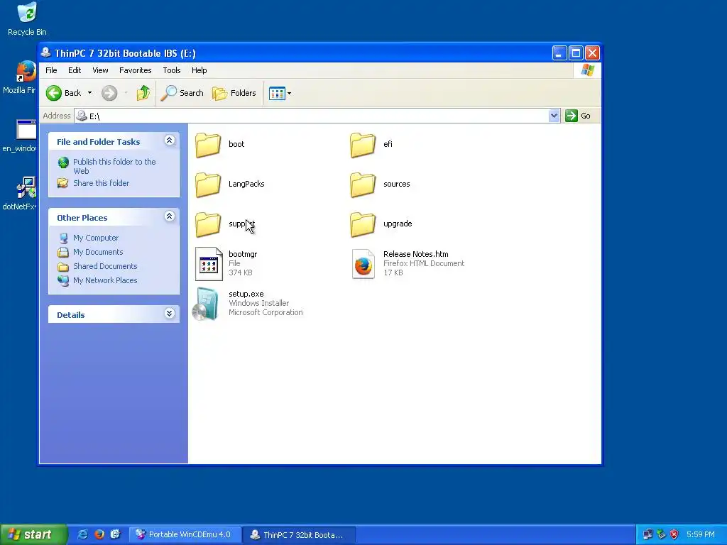This screenshot has height=545, width=727.
Task: Go to Shared Documents link
Action: click(105, 267)
